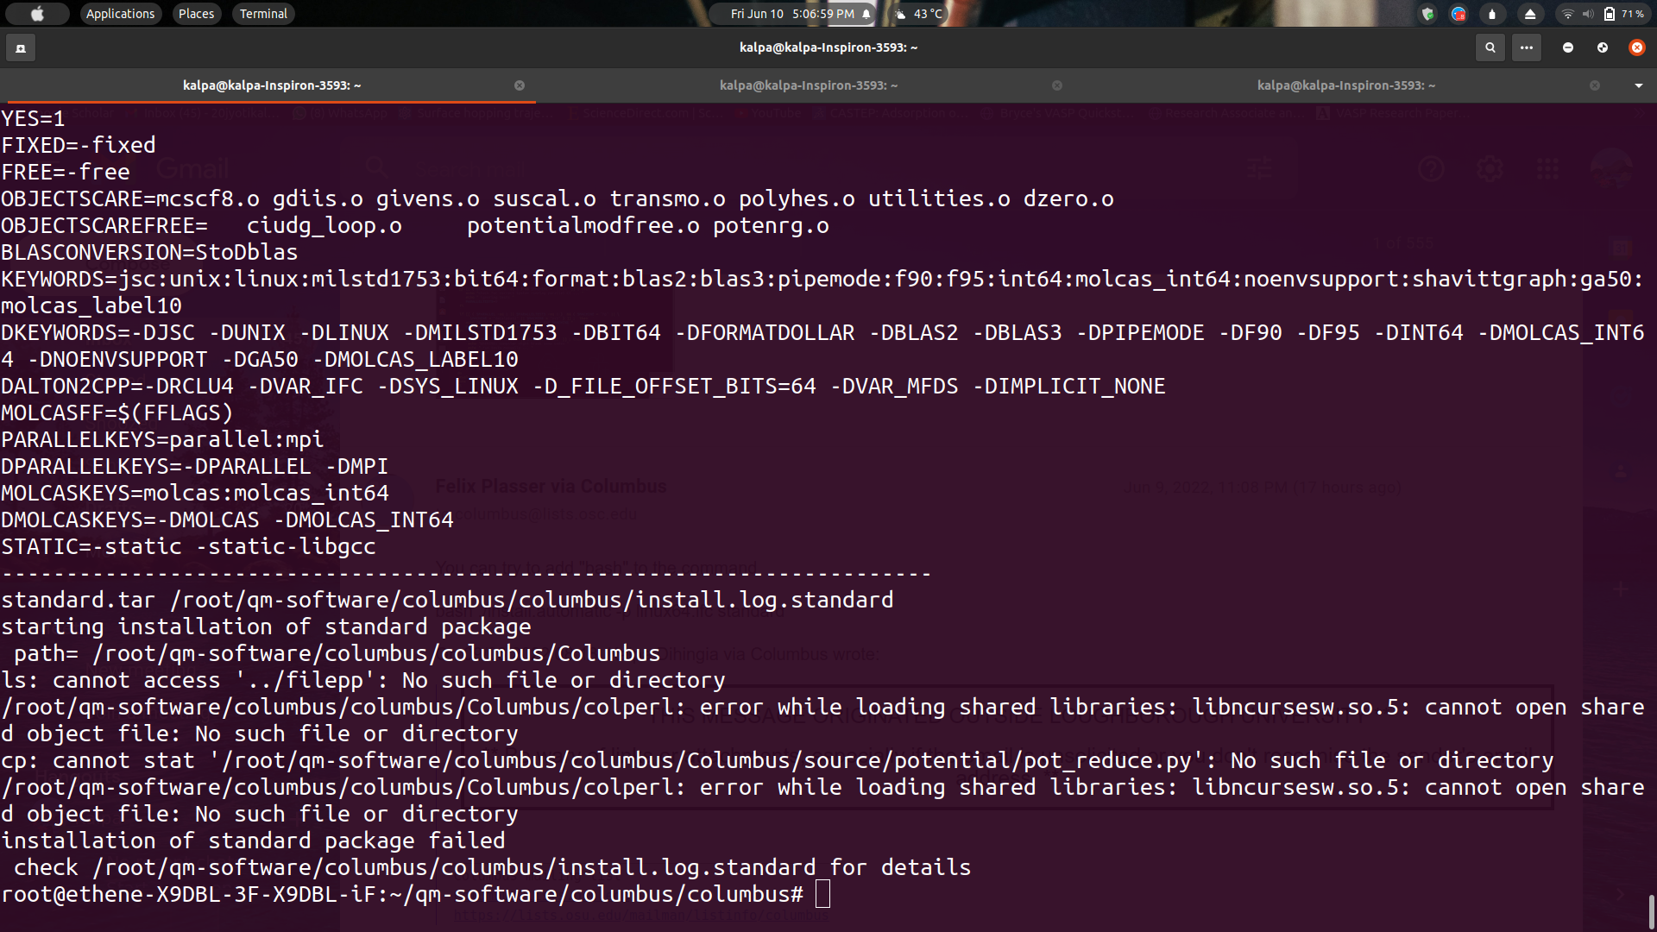Click the Apple logo activities icon

37,14
